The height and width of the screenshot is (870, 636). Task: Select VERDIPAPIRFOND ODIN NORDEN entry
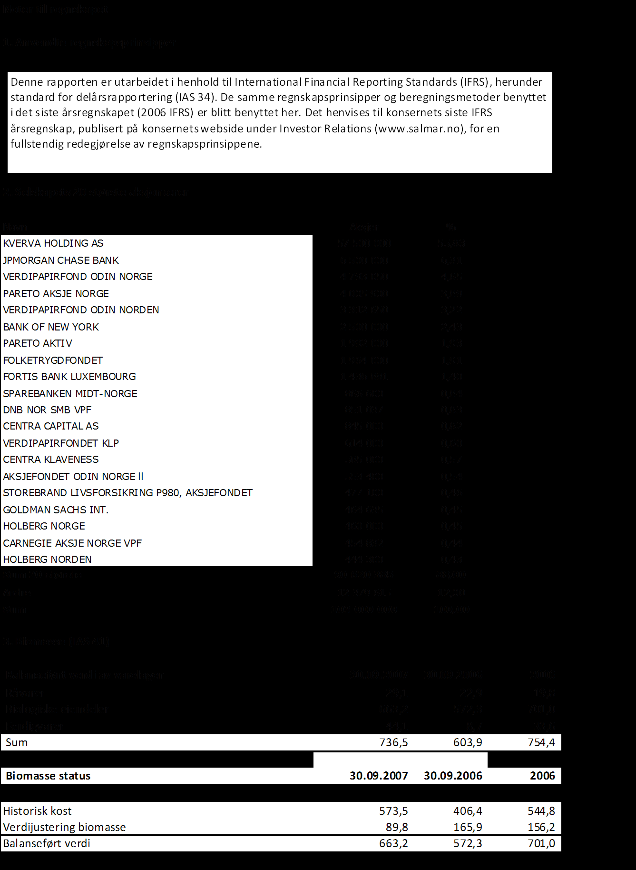[x=81, y=310]
